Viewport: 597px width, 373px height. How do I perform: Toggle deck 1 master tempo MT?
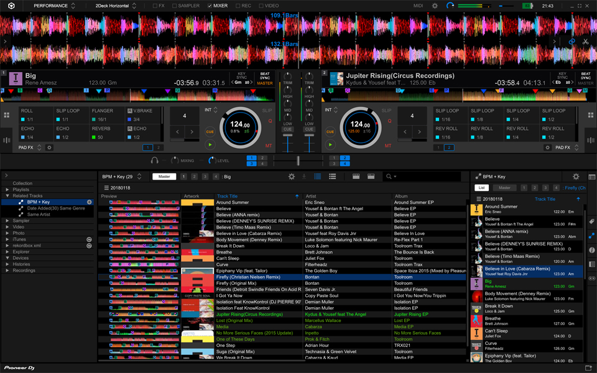click(269, 145)
